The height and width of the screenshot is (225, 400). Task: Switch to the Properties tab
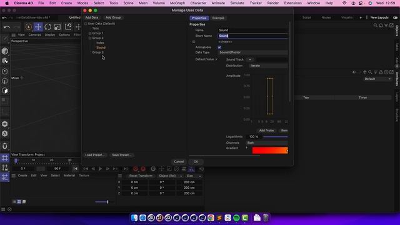pyautogui.click(x=199, y=18)
